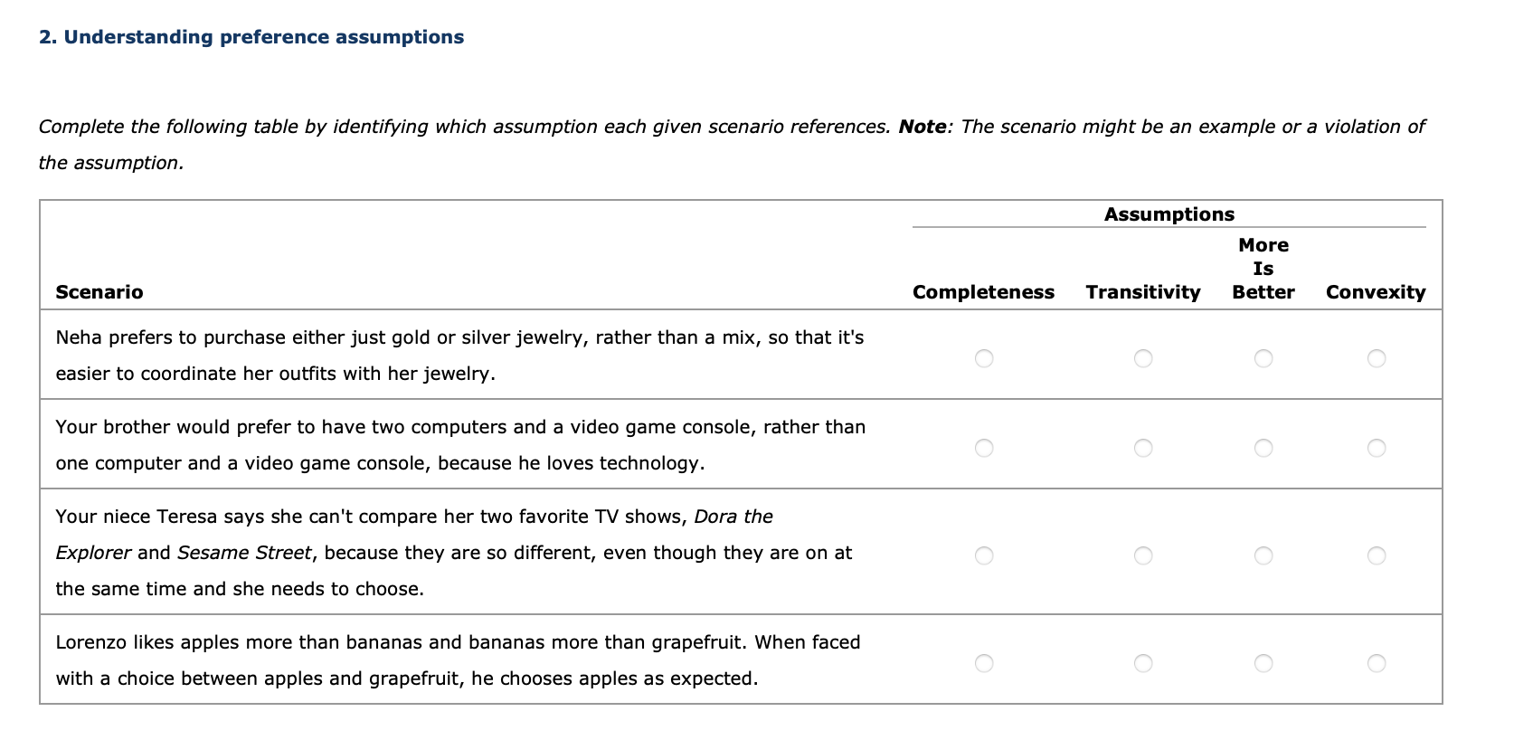Select More Is Better for Lorenzo's scenario

[x=1263, y=663]
